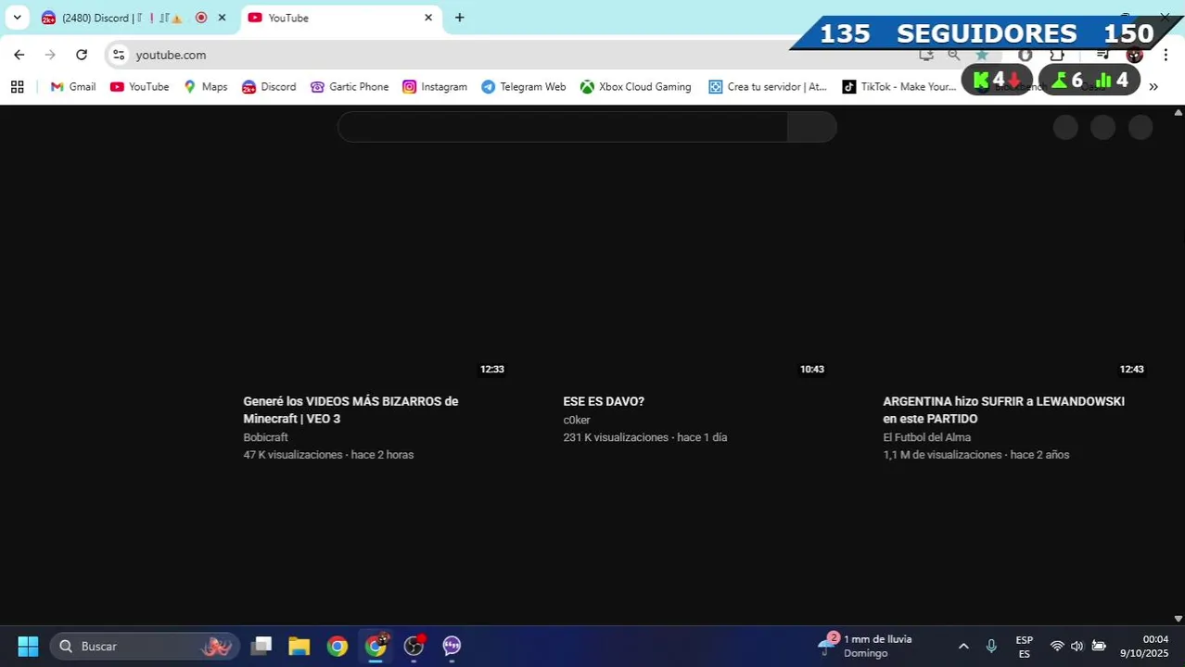The image size is (1185, 667).
Task: Click the 231 K visualizaciones text
Action: coord(616,437)
